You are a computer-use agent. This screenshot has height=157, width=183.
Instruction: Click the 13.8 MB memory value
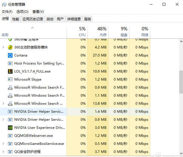100,104
